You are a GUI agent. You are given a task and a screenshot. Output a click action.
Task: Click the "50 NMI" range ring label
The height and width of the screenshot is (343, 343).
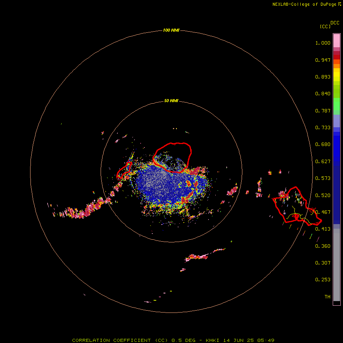[x=171, y=101]
